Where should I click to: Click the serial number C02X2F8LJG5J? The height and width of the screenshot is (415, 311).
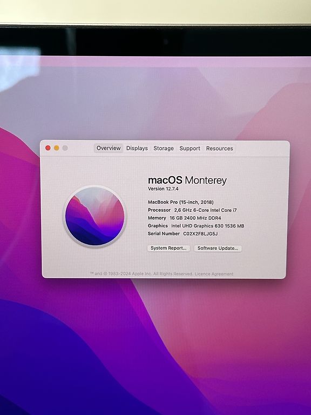pyautogui.click(x=200, y=233)
